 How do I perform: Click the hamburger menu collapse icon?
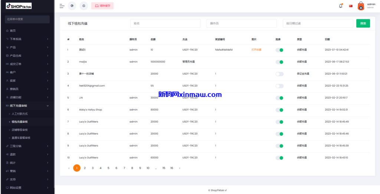[x=62, y=6]
